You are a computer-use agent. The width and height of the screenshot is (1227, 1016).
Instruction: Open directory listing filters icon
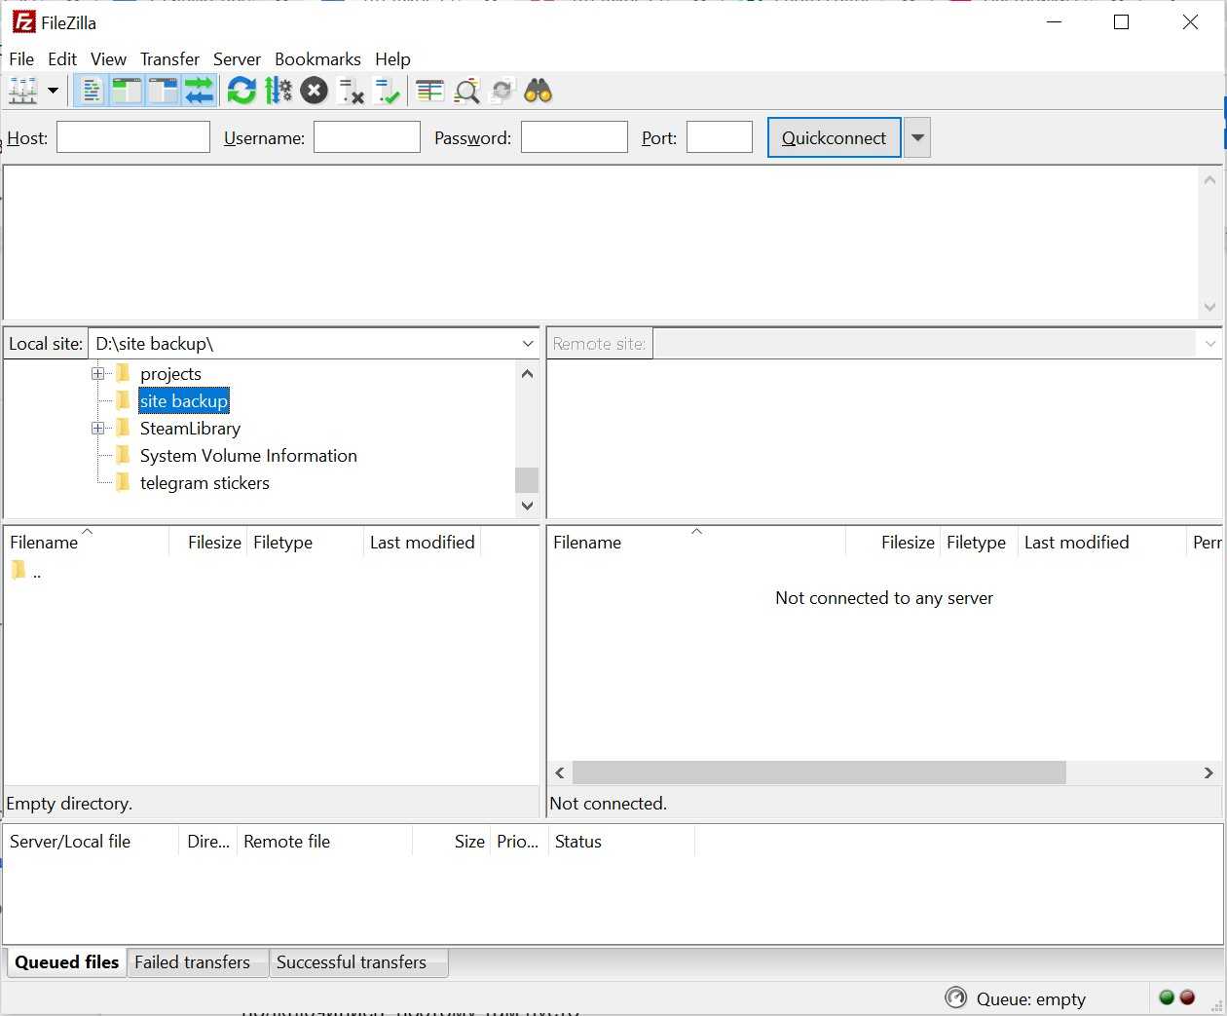click(x=429, y=91)
